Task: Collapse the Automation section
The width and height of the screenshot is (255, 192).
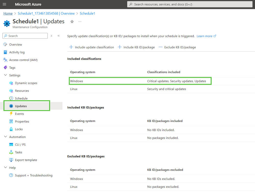Action: coord(5,136)
